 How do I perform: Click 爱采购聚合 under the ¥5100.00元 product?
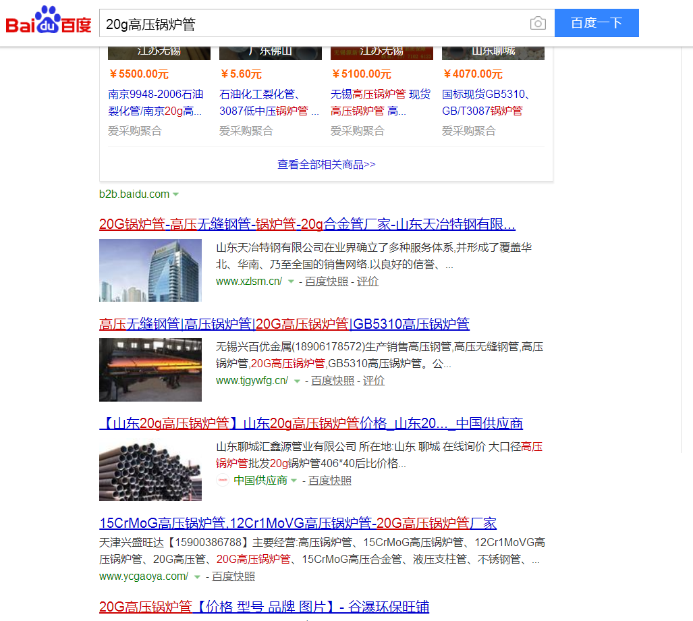click(x=358, y=131)
